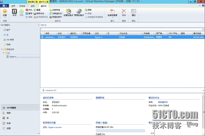Screen dimensions: 205x136
Task: Open filter dropdown on 作业状态 column
Action: coord(141,33)
